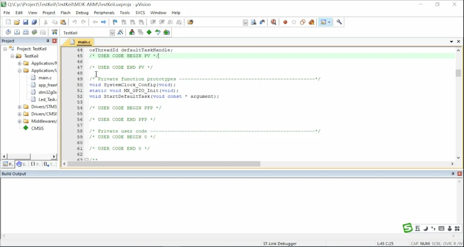This screenshot has height=247, width=464.
Task: Close the Build Output panel
Action: tap(460, 174)
